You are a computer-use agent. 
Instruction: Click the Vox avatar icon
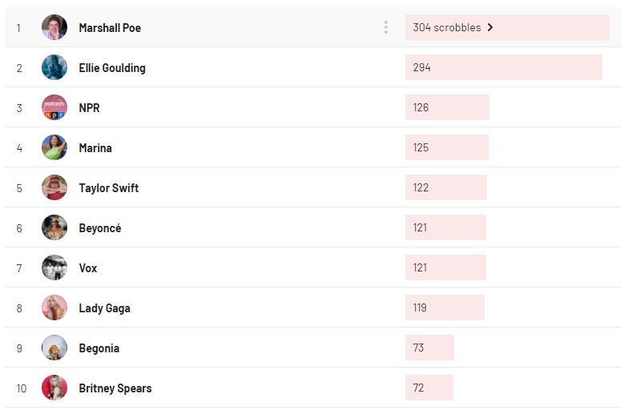pos(54,267)
